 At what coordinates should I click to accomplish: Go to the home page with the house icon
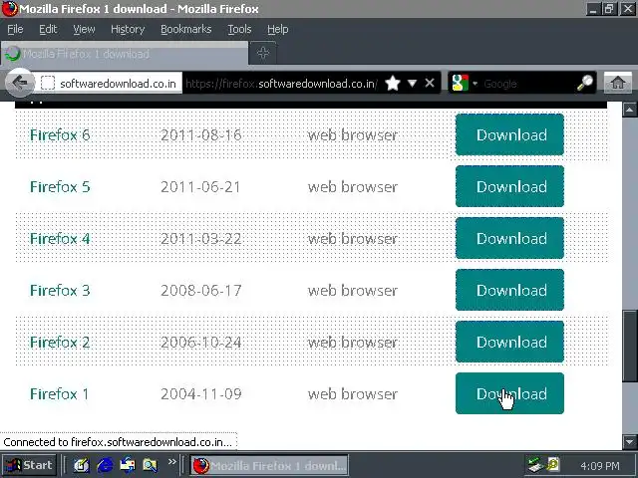click(x=618, y=83)
